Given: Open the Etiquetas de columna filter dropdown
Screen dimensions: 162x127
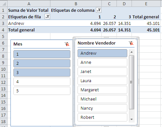Looking at the screenshot, I should (99, 10).
